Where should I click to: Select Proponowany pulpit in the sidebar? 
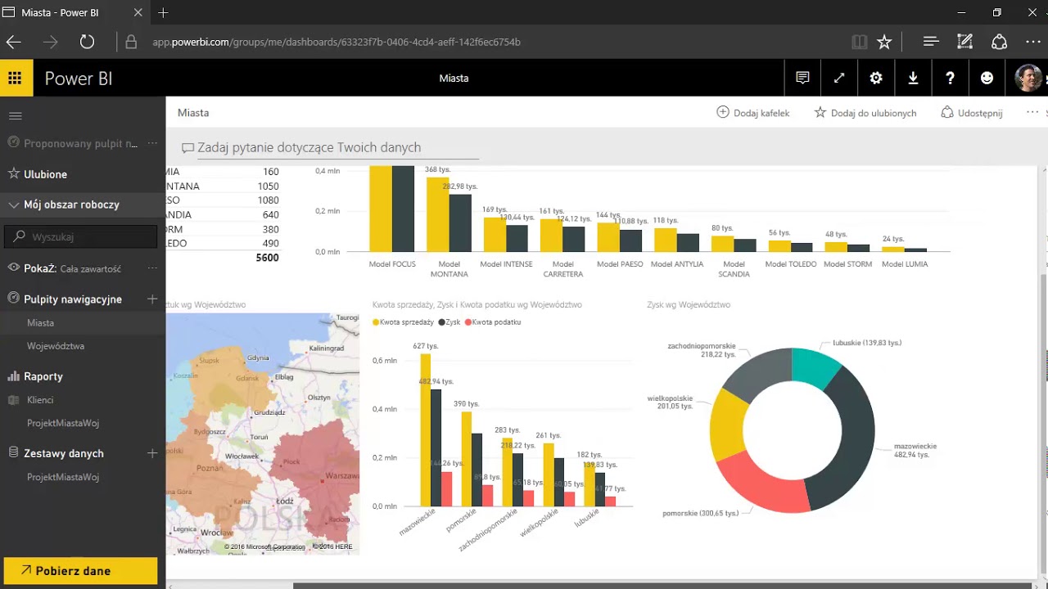[x=80, y=143]
